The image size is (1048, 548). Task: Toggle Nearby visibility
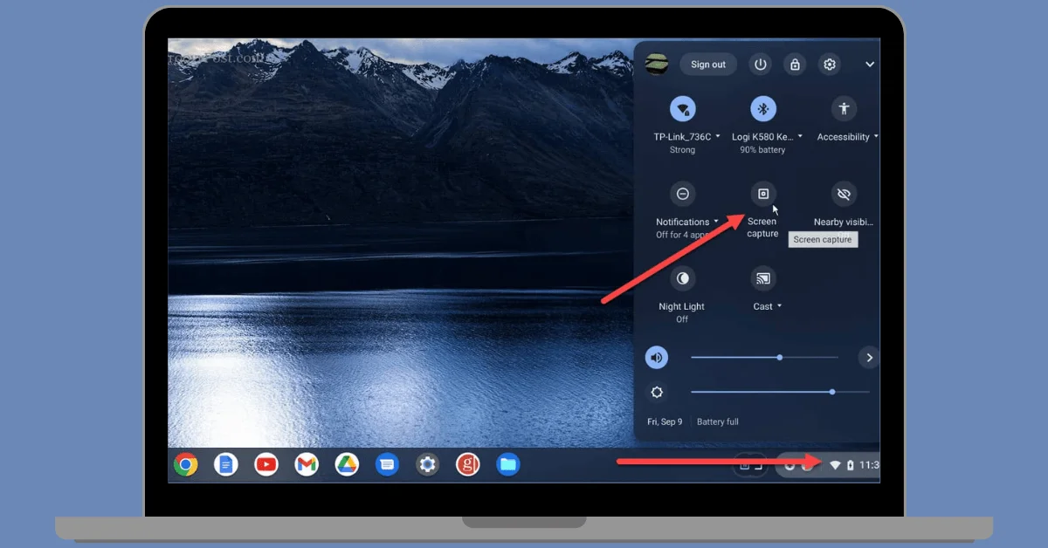click(843, 194)
